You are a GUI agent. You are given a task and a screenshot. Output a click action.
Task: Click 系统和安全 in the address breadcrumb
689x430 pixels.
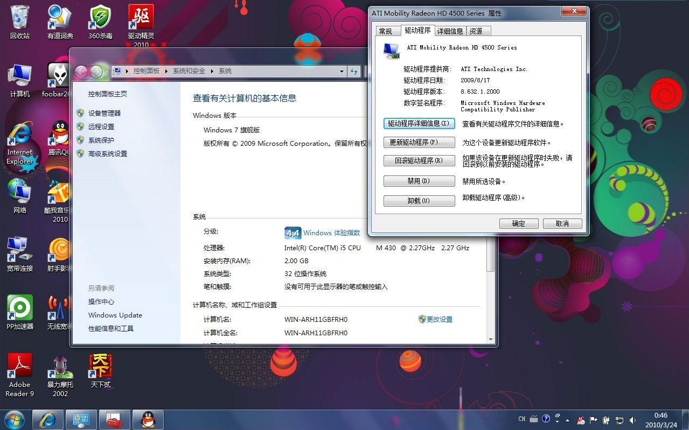point(189,71)
